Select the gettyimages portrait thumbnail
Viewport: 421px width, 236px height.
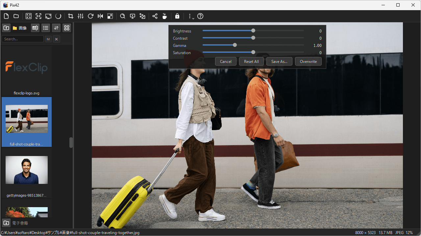tap(27, 170)
